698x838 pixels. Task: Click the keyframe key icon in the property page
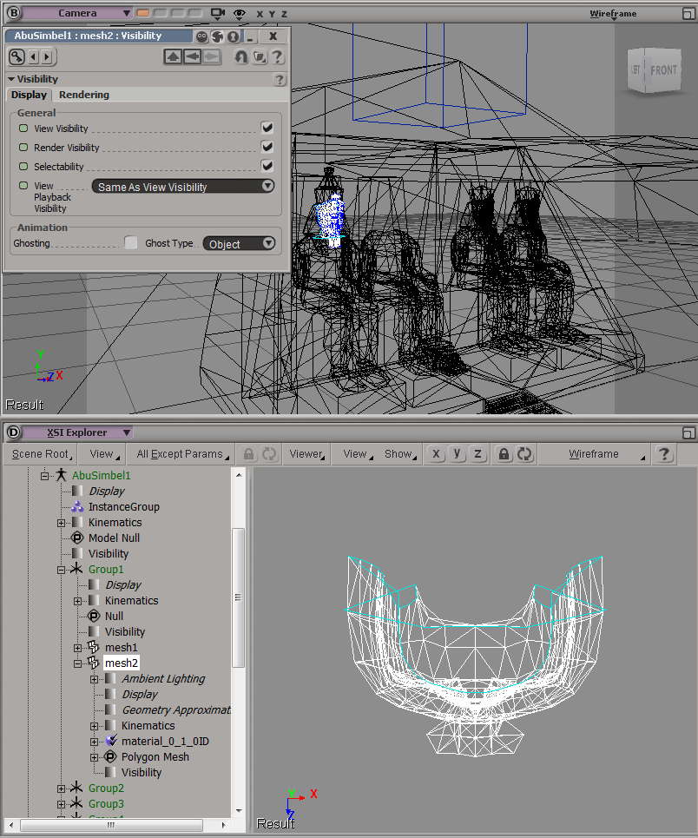click(16, 56)
